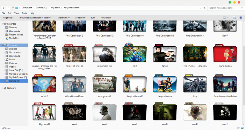
Task: Select the despicable me 2 folder icon
Action: (134, 83)
